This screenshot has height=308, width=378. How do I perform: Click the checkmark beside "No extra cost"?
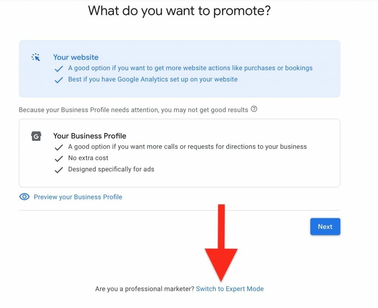pyautogui.click(x=59, y=159)
